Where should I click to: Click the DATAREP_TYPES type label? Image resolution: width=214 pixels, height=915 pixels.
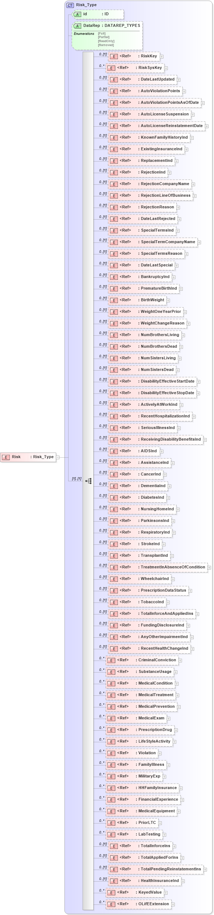tap(122, 26)
